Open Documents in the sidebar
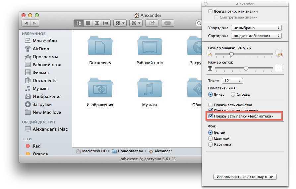The width and height of the screenshot is (296, 189). pyautogui.click(x=41, y=80)
